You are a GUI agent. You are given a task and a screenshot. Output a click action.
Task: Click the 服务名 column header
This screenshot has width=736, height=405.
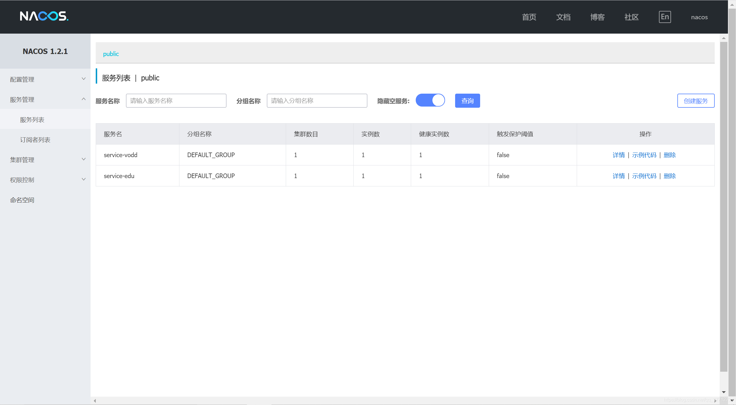coord(137,134)
